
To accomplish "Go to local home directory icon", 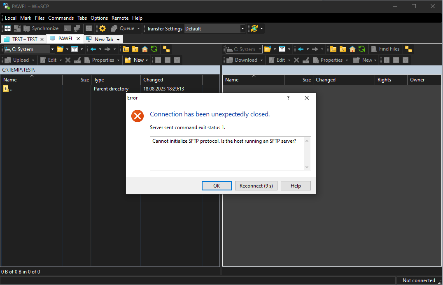I will point(145,49).
